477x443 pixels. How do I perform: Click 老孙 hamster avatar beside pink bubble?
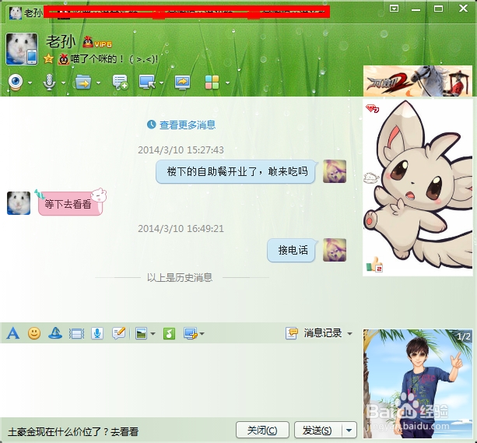tap(19, 203)
